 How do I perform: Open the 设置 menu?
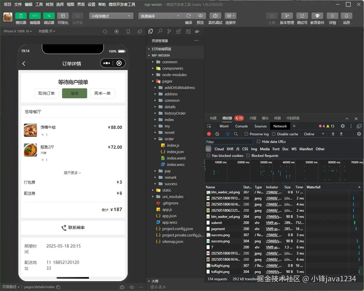tap(92, 4)
